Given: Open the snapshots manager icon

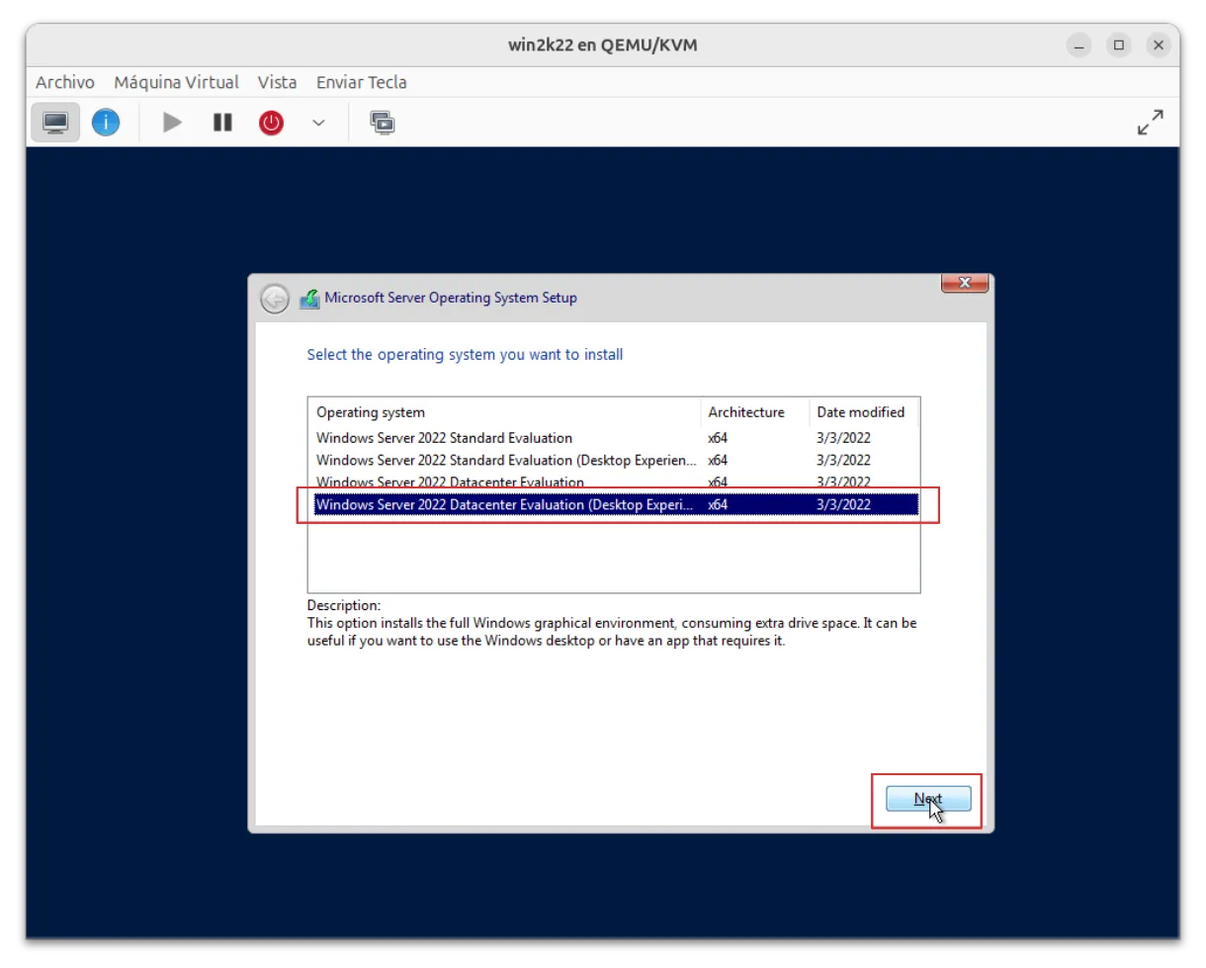Looking at the screenshot, I should [x=383, y=123].
